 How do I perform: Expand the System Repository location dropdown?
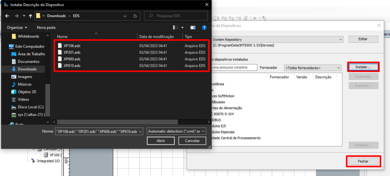point(340,40)
